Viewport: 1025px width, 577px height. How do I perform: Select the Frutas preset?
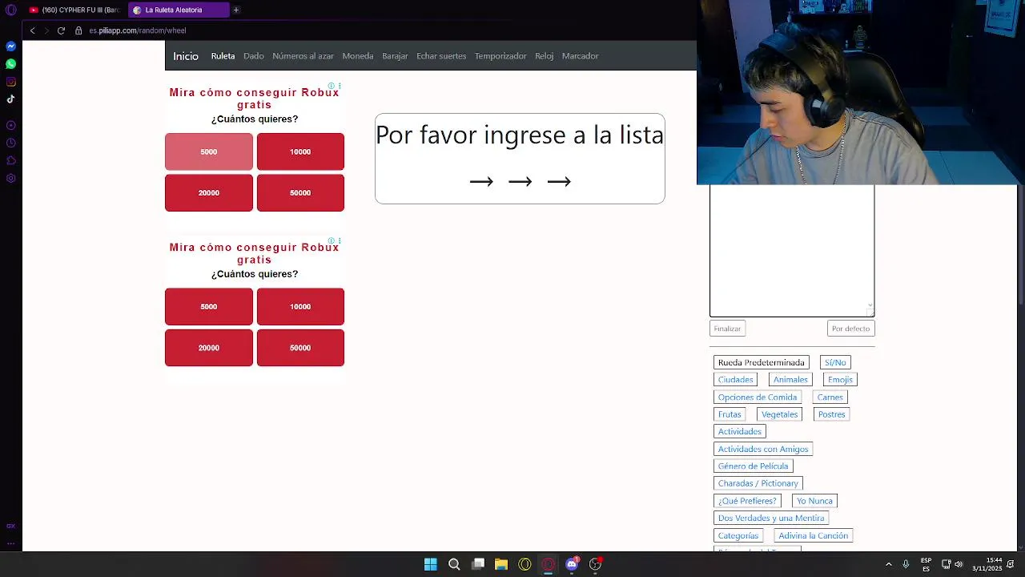(x=730, y=414)
